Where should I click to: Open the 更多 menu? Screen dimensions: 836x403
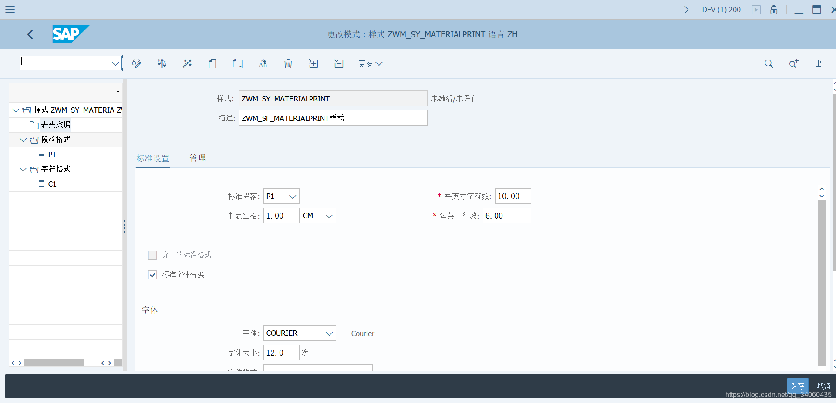371,63
